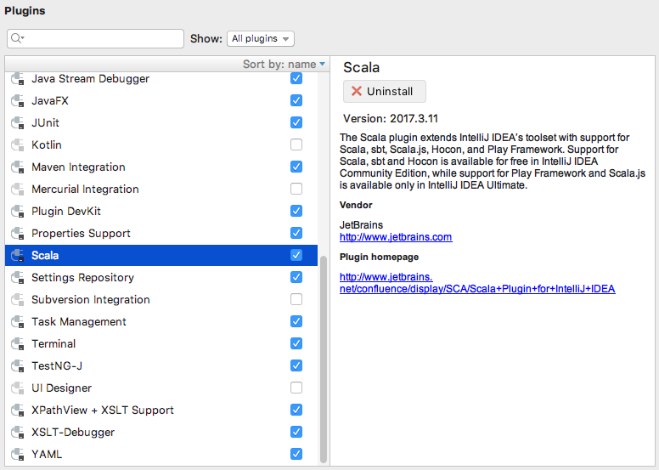The image size is (659, 470).
Task: Click the JUnit plugin icon
Action: click(x=18, y=123)
